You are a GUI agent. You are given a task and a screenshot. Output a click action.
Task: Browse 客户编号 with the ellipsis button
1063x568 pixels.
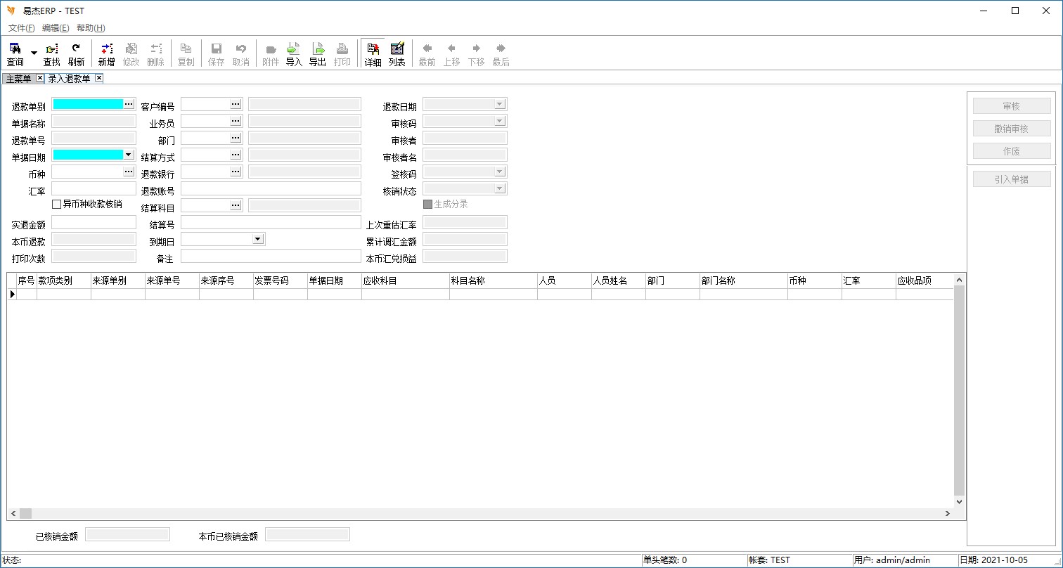pyautogui.click(x=236, y=104)
